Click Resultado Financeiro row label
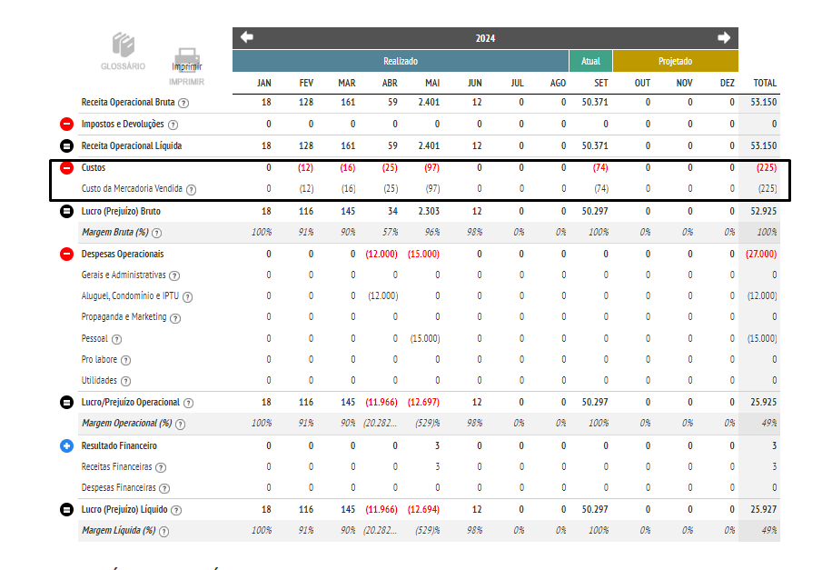This screenshot has width=832, height=570. coord(119,445)
